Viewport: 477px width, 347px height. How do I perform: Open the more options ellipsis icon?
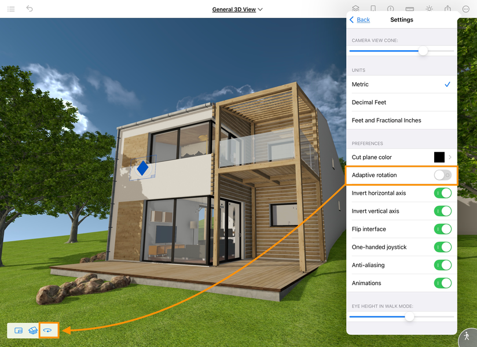point(466,9)
